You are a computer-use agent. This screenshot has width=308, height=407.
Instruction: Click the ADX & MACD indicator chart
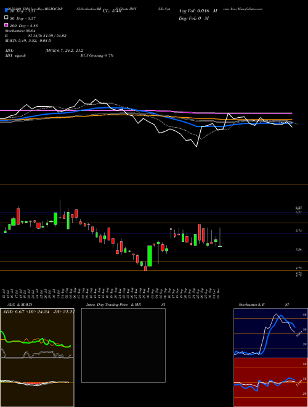[x=37, y=358]
